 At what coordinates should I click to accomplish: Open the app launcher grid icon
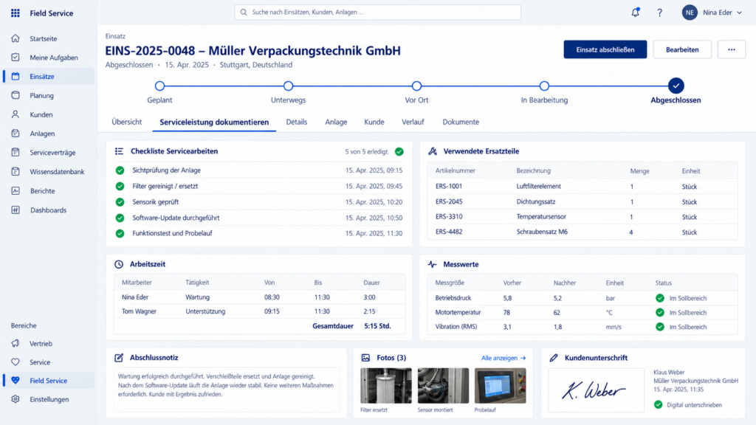pyautogui.click(x=16, y=13)
